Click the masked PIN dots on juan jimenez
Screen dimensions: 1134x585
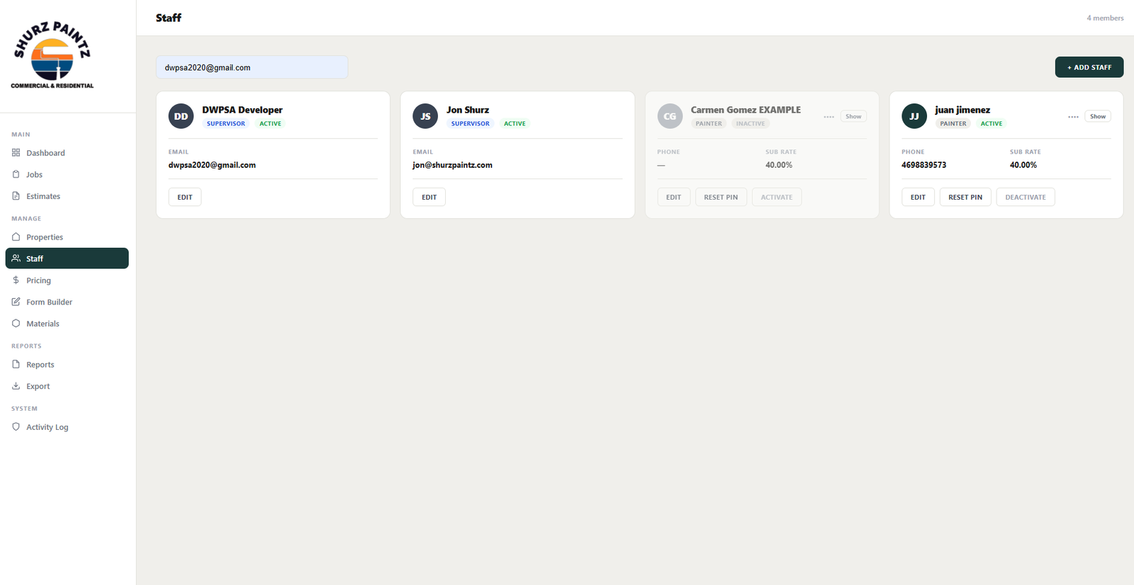click(1073, 117)
